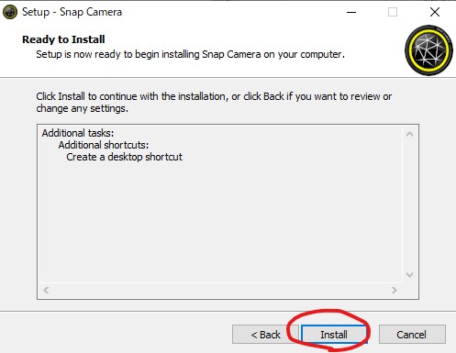Click the vertical scrollbar track in summary

point(409,204)
